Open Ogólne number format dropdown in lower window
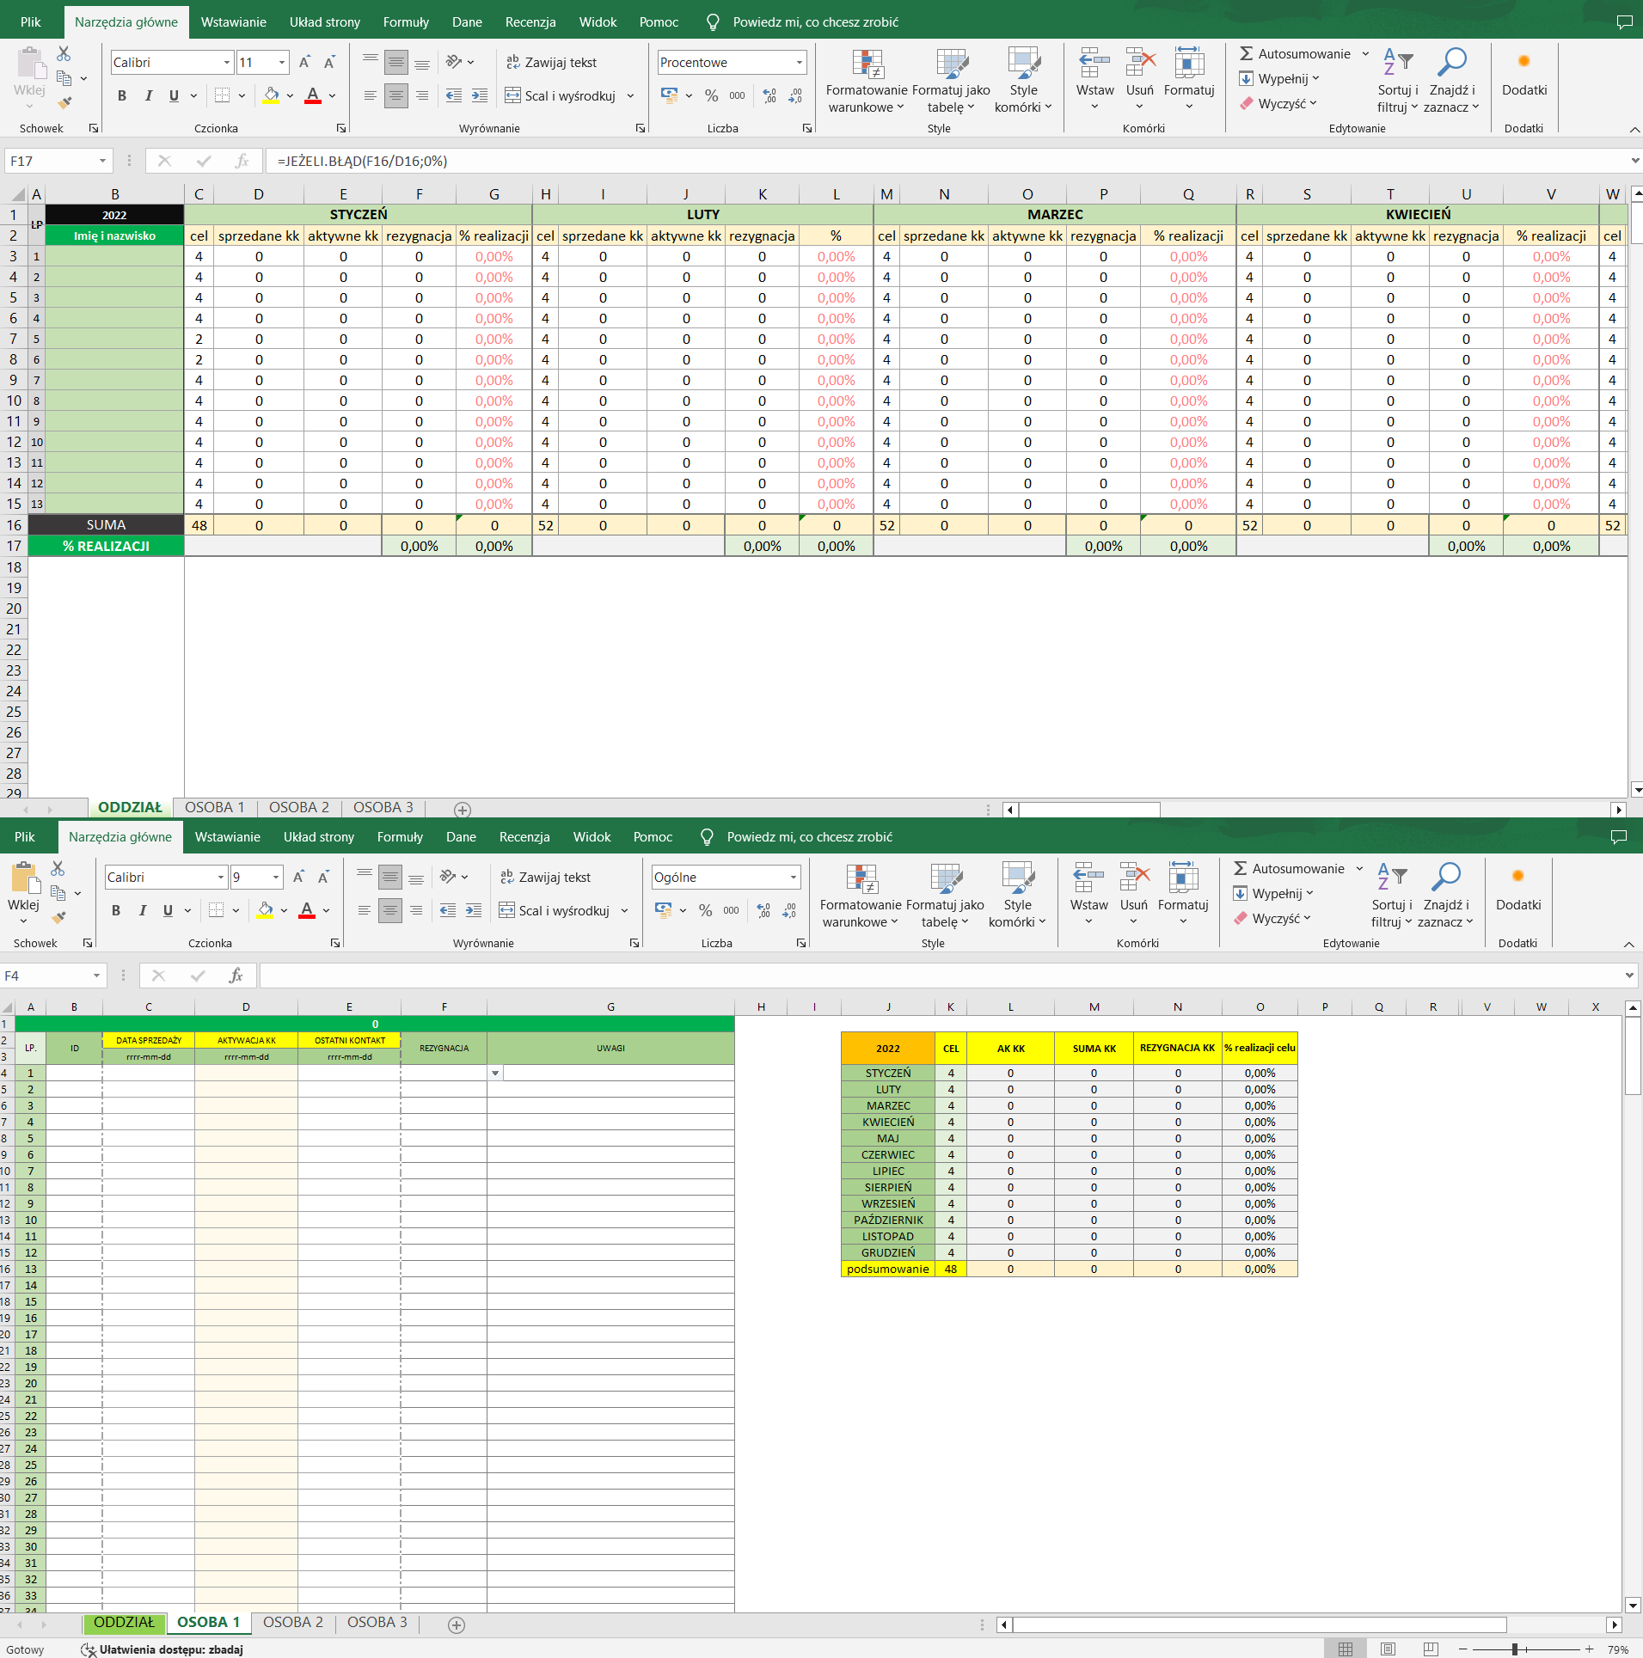Image resolution: width=1643 pixels, height=1658 pixels. tap(793, 877)
